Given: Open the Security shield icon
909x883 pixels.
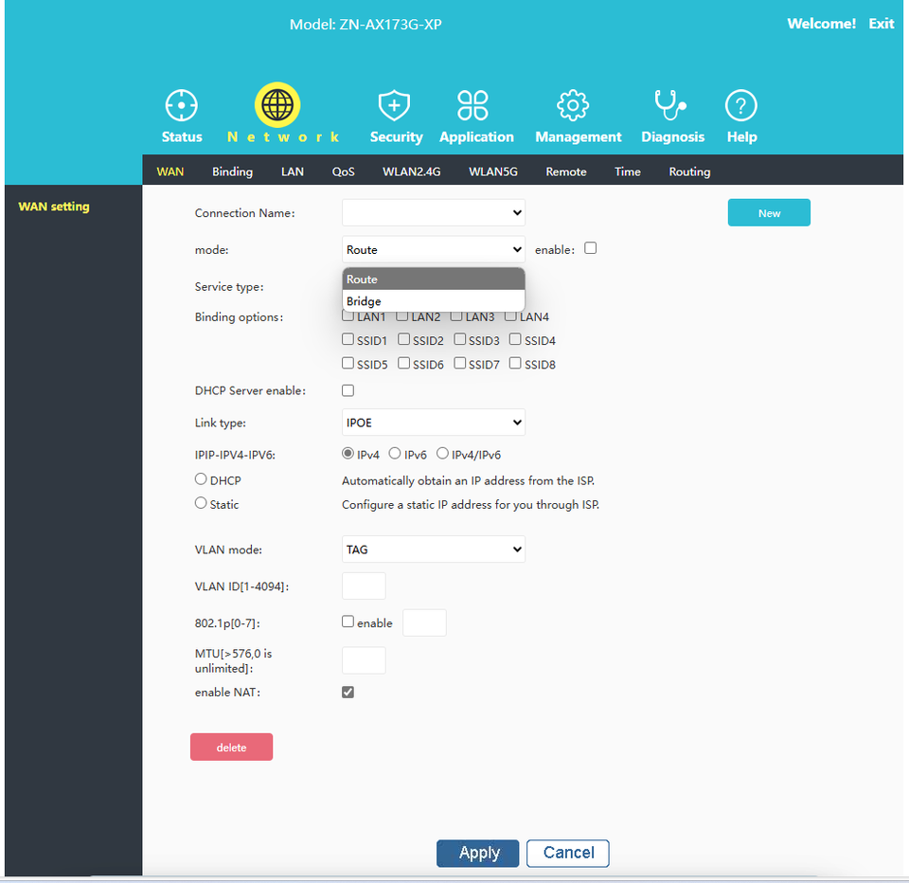Looking at the screenshot, I should point(395,105).
